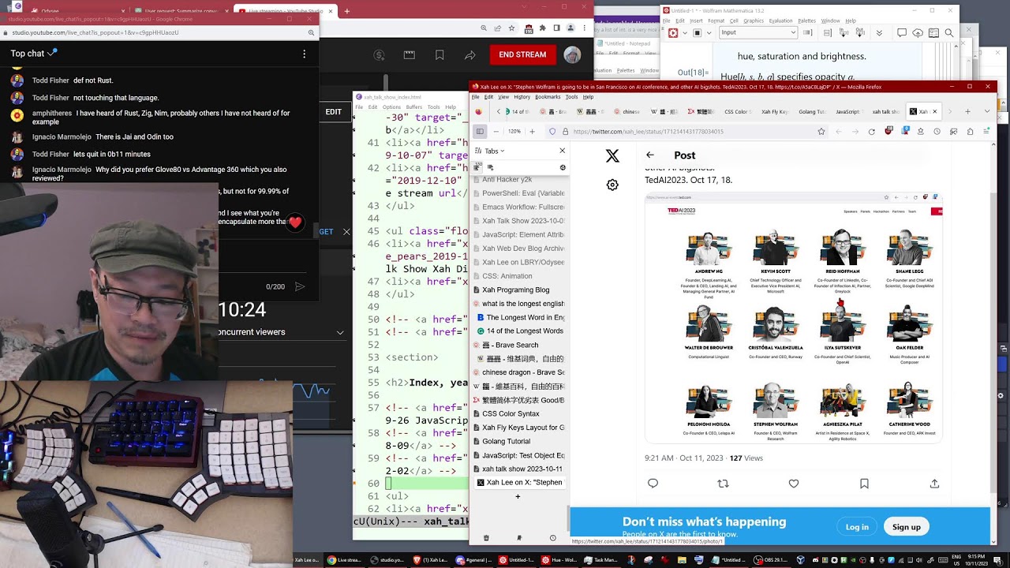Click the END STREAM button
The width and height of the screenshot is (1010, 568).
522,54
